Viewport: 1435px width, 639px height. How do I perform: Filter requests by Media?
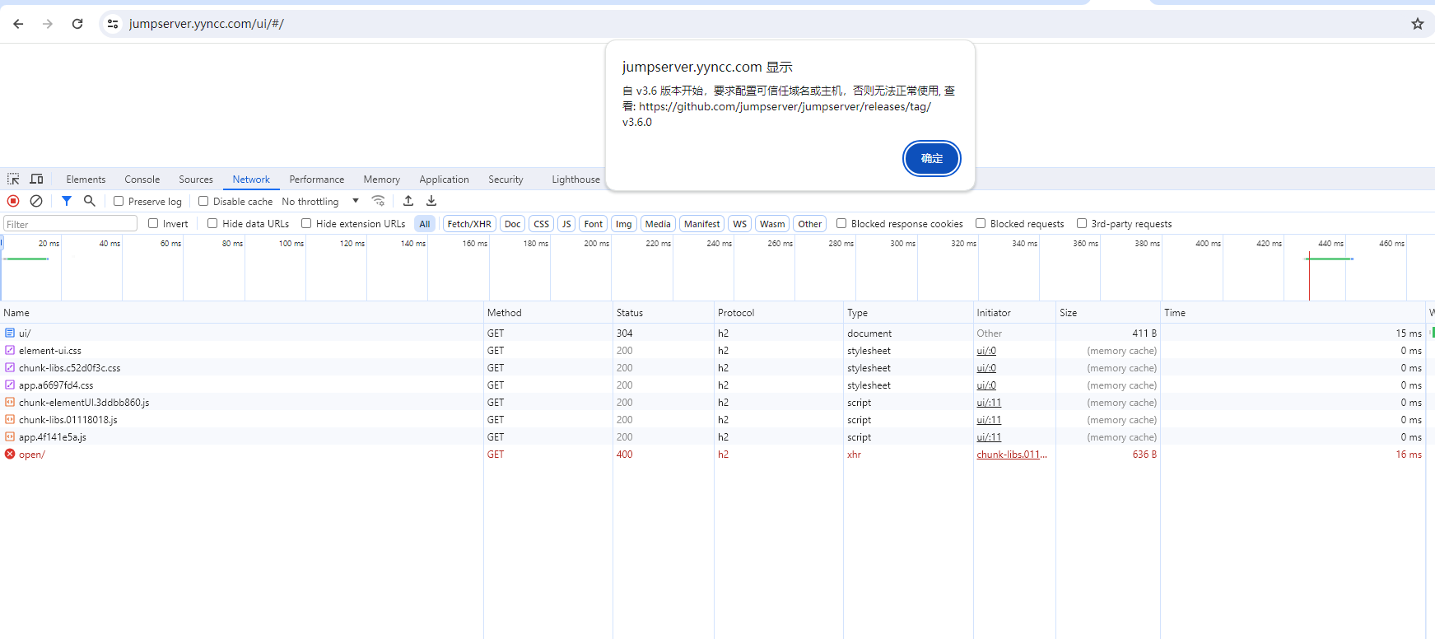point(658,223)
